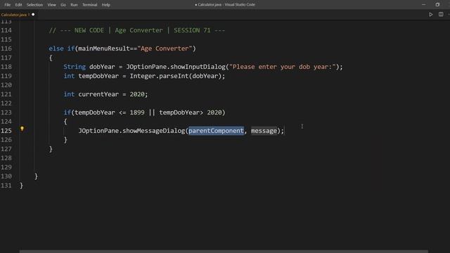The image size is (450, 253).
Task: Open the Terminal menu
Action: 89,5
